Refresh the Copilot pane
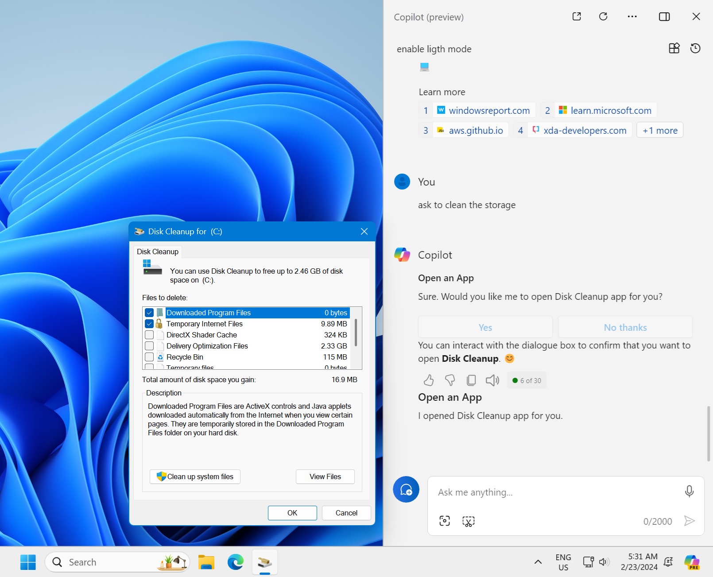 coord(603,16)
